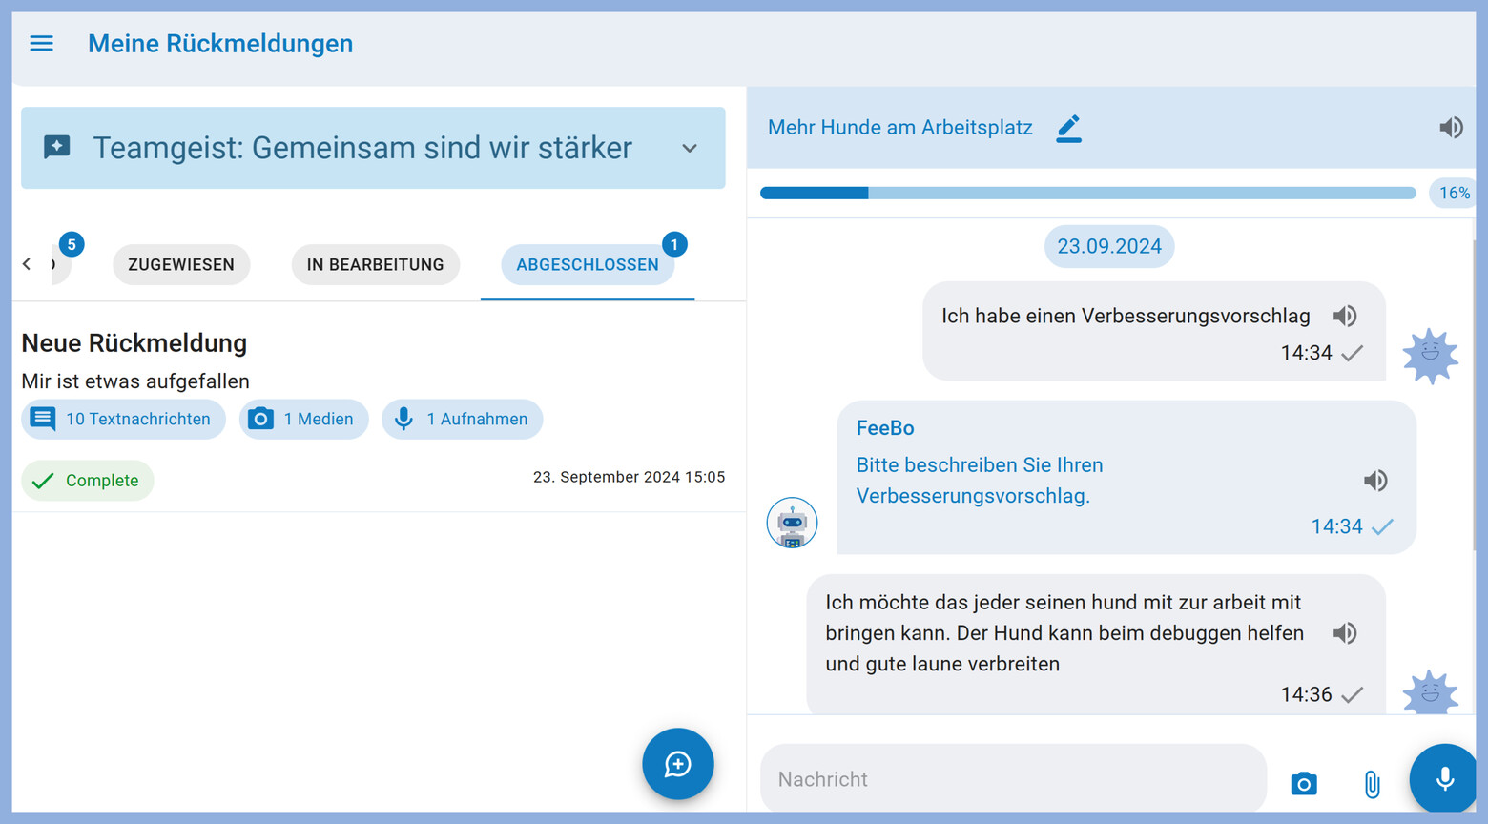
Task: Switch to the ABGESCHLOSSEN tab
Action: [588, 264]
